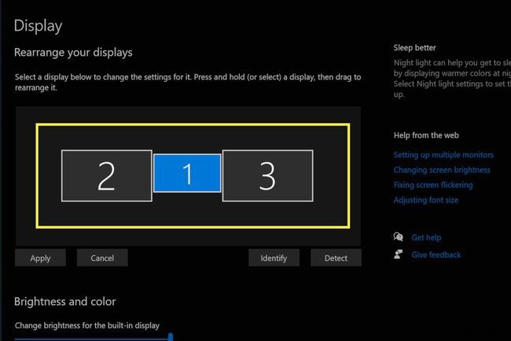Open the Adjusting font size link
Image resolution: width=511 pixels, height=341 pixels.
[425, 200]
